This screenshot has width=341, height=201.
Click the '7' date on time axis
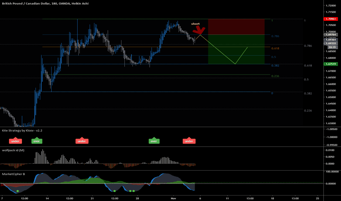tap(2, 198)
